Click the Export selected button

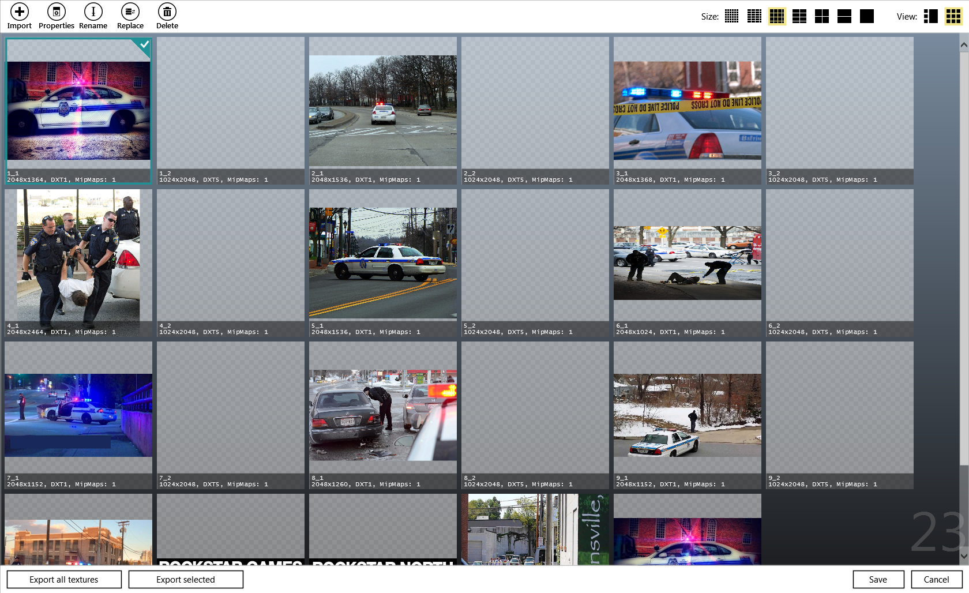pyautogui.click(x=186, y=579)
